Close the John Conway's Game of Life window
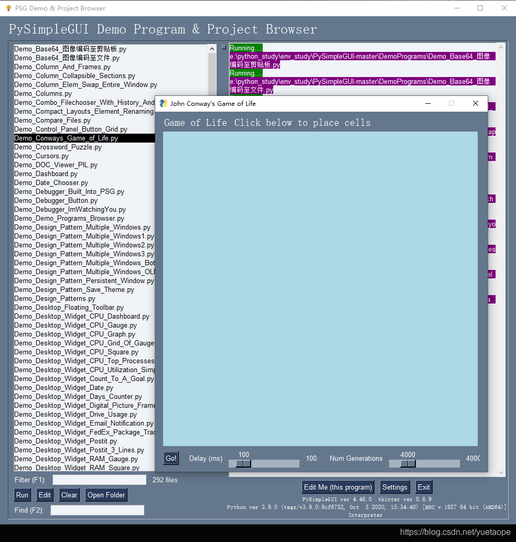 point(476,103)
